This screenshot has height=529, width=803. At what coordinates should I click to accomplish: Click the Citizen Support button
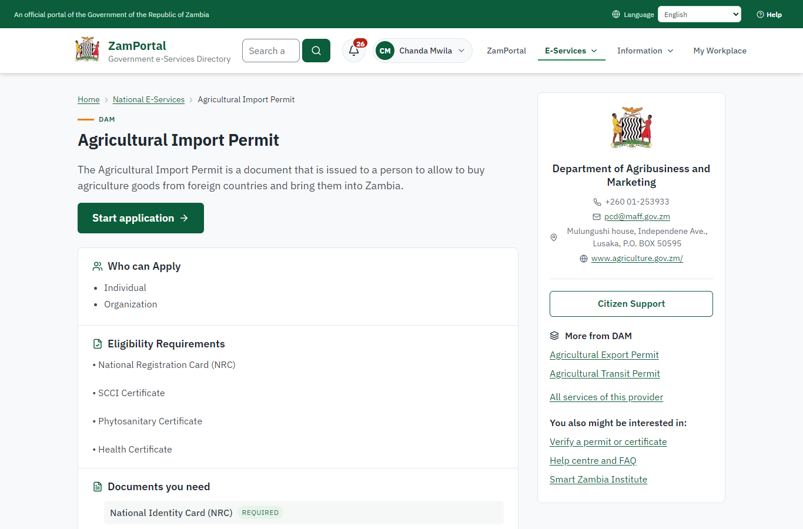pos(631,304)
